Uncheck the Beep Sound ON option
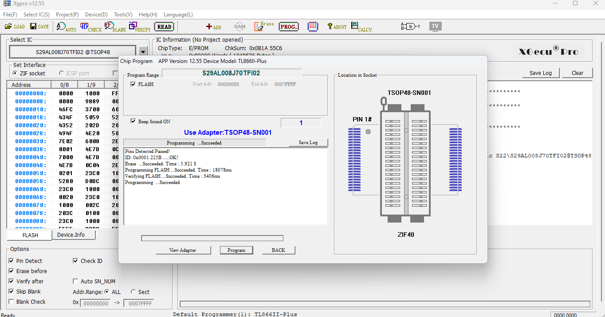 coord(133,121)
